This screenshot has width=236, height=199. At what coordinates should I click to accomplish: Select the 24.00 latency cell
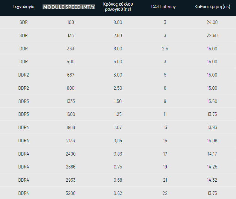(x=212, y=22)
